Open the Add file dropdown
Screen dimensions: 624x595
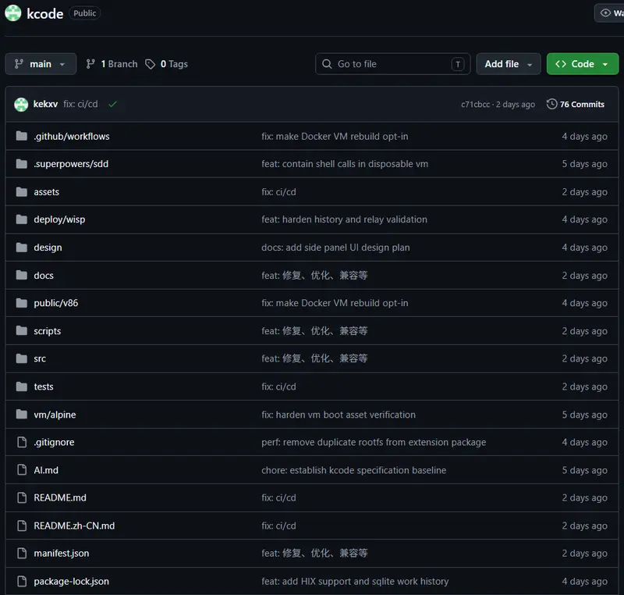tap(509, 64)
